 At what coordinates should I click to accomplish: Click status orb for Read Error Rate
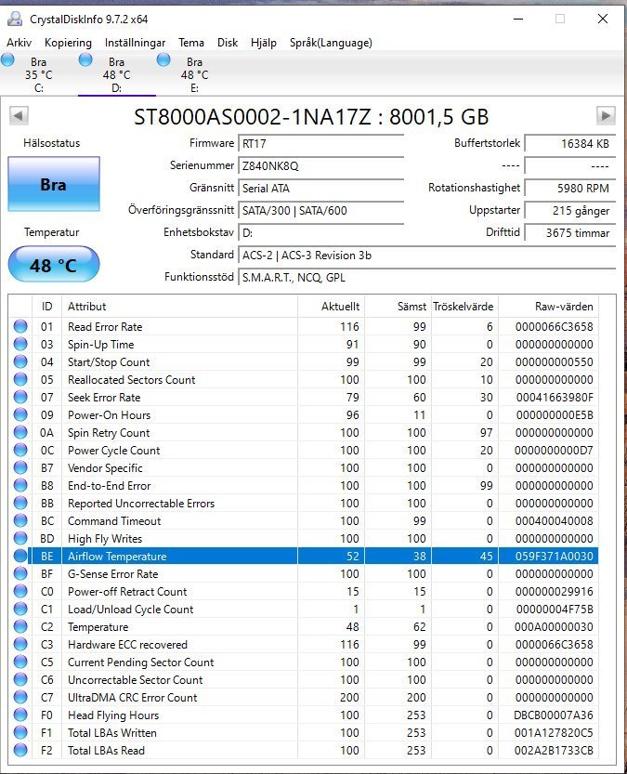coord(20,326)
